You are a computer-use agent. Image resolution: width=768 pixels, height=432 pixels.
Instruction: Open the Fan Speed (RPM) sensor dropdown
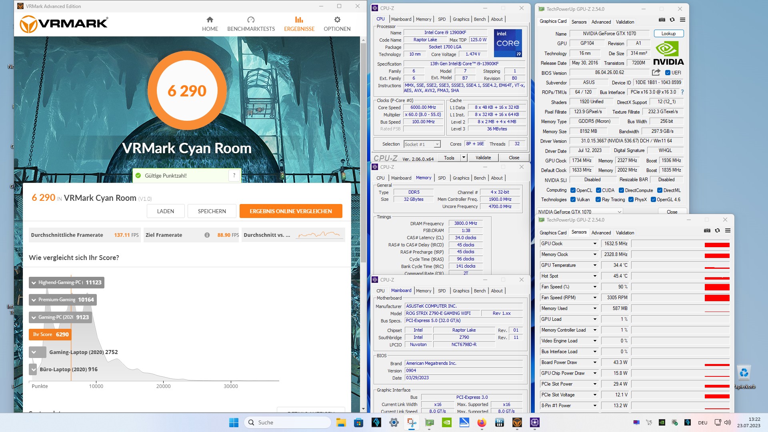pos(595,298)
